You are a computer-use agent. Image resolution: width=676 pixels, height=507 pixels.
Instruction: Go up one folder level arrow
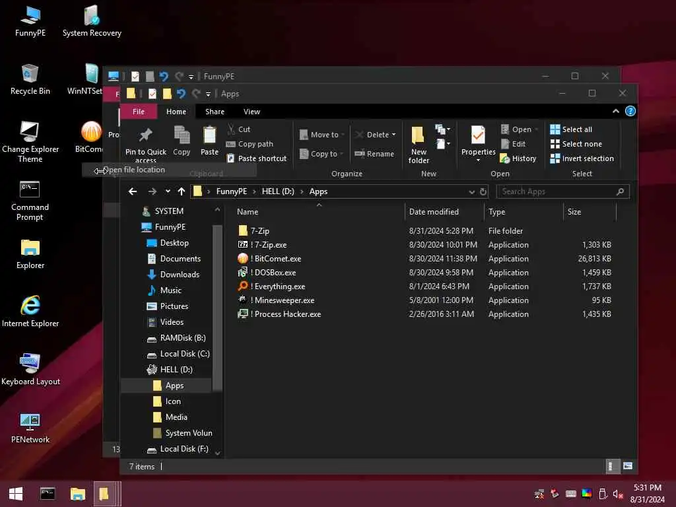tap(182, 191)
